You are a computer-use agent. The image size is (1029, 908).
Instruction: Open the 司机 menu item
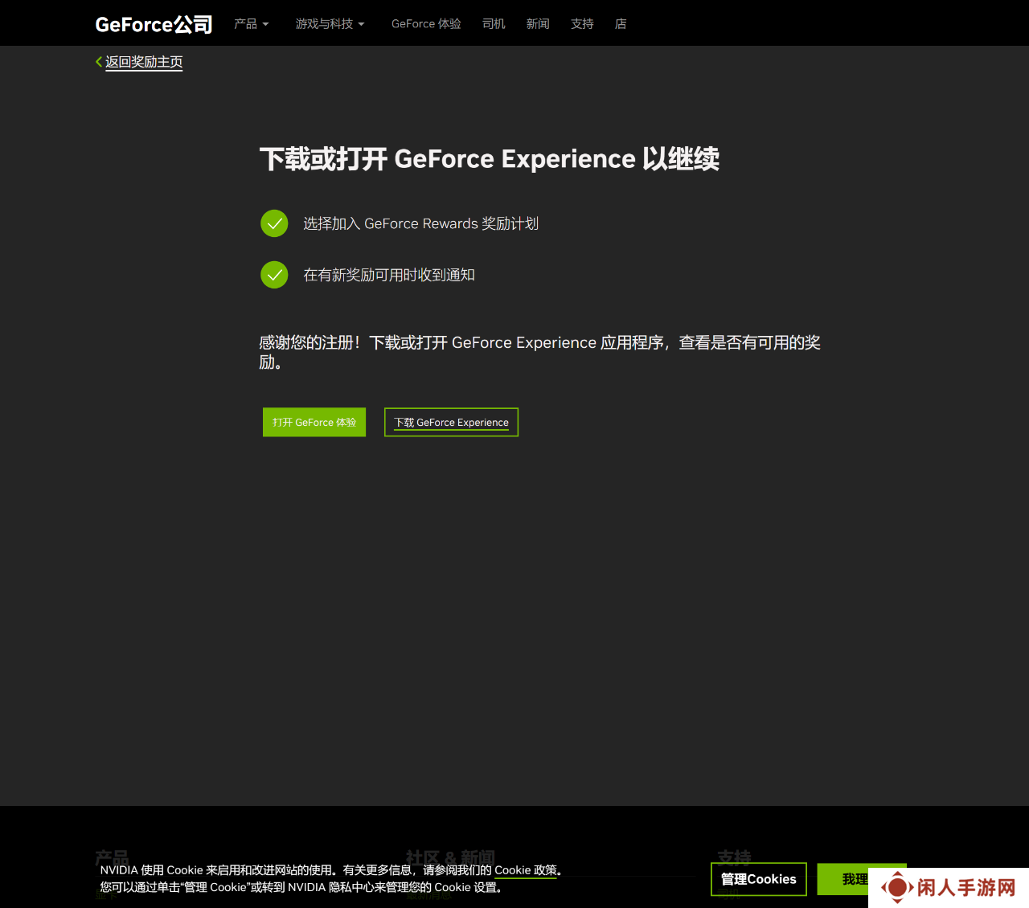coord(494,24)
